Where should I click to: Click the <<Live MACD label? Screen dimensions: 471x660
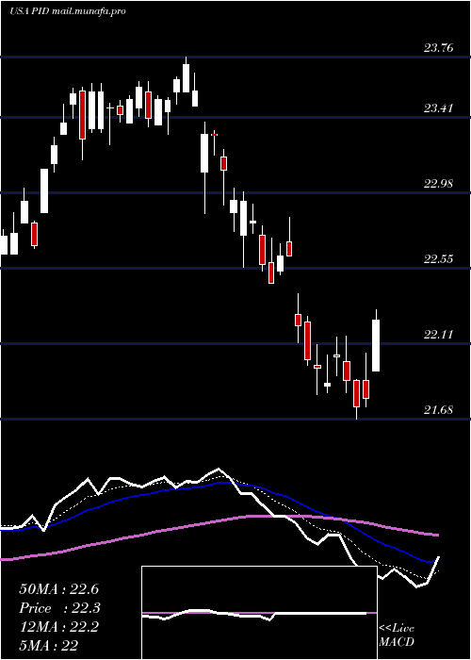point(397,635)
